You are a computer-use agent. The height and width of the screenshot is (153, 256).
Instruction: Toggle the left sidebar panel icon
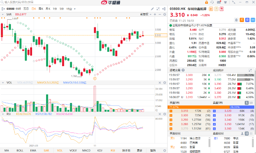[3, 9]
